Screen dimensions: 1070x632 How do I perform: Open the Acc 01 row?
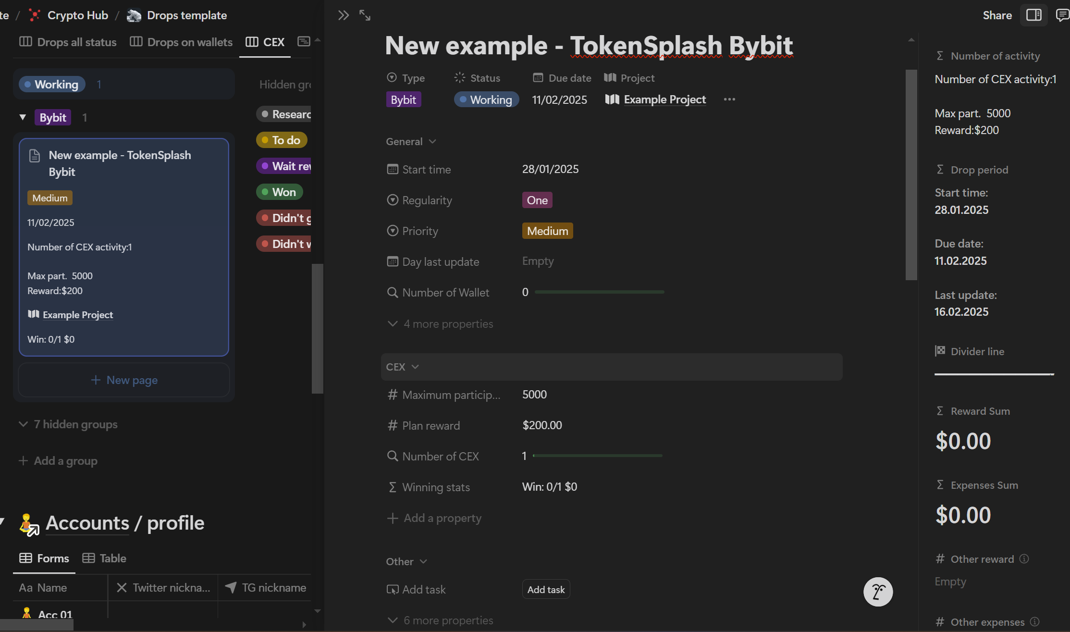pos(55,615)
